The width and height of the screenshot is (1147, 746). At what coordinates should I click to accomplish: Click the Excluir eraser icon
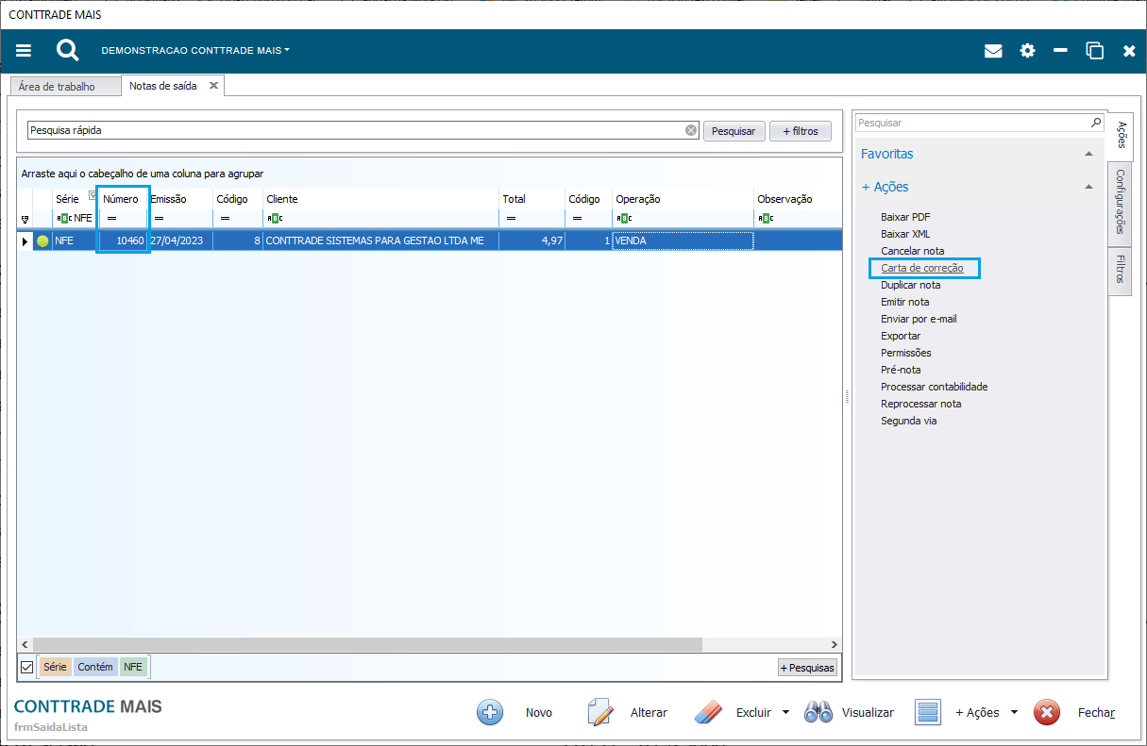[x=708, y=712]
